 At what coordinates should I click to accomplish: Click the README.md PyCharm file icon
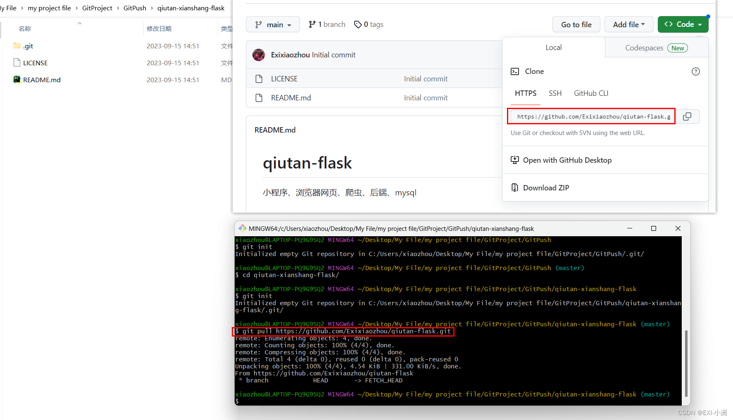pos(17,80)
